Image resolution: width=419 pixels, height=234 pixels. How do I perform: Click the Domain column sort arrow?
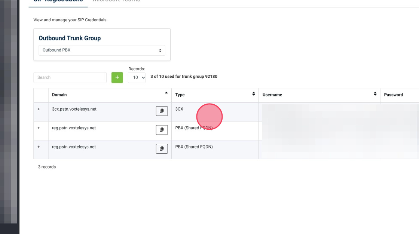click(166, 93)
